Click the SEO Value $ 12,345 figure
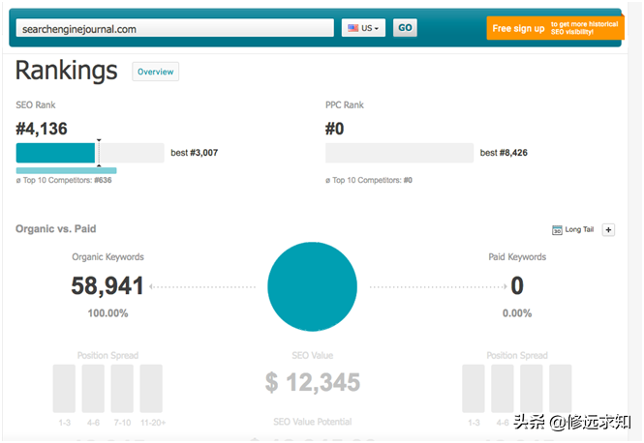This screenshot has width=644, height=443. click(x=313, y=382)
